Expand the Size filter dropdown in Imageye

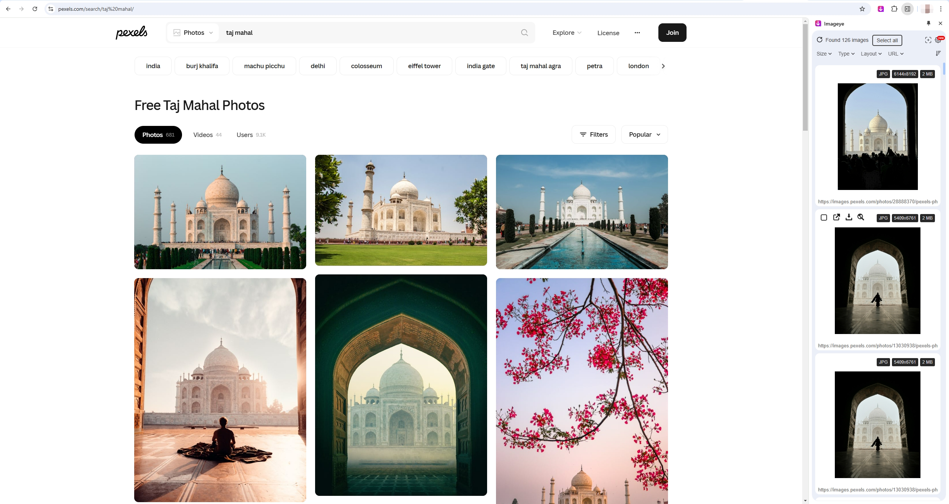823,53
